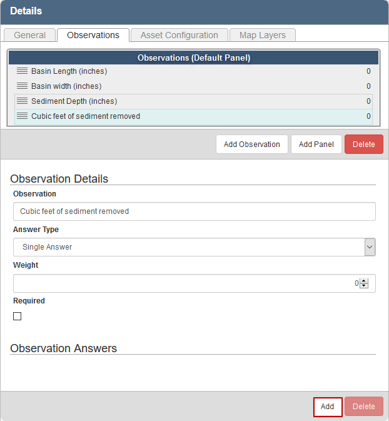Click drag handle icon for Basin Length
Viewport: 389px width, 421px height.
(x=22, y=71)
